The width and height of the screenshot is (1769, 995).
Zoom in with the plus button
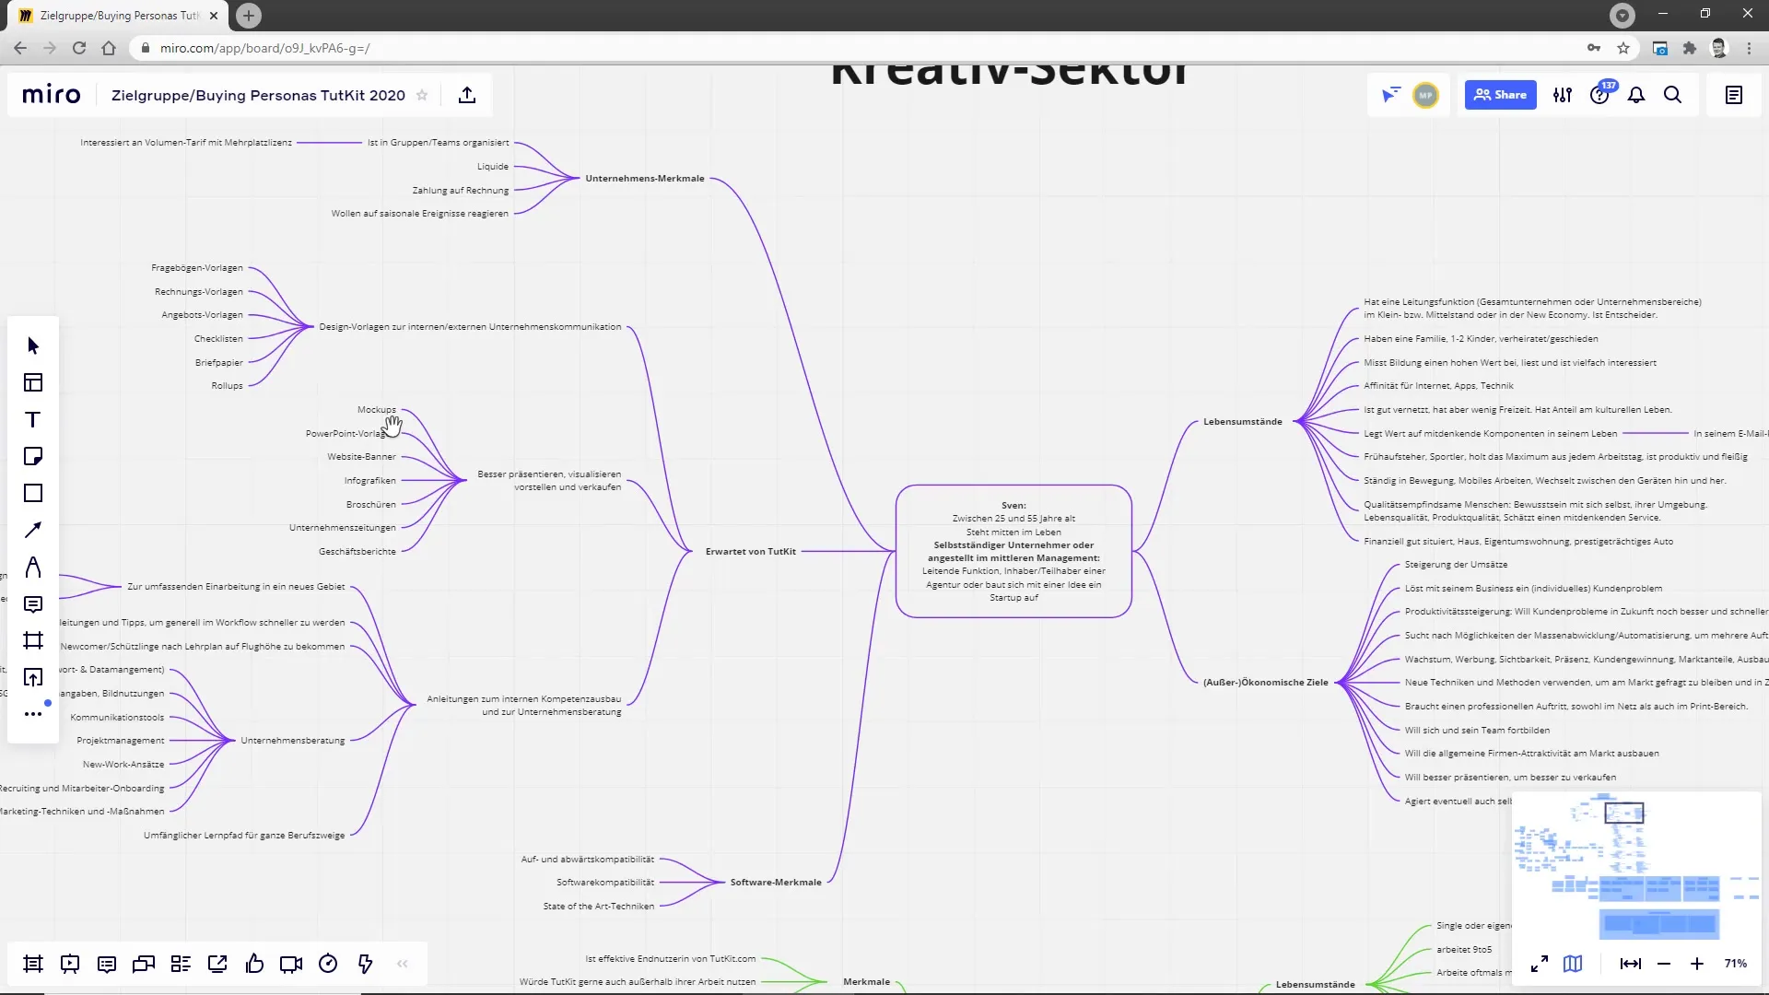point(1697,964)
